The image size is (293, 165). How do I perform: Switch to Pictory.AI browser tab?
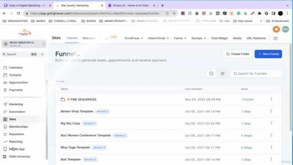coord(131,5)
